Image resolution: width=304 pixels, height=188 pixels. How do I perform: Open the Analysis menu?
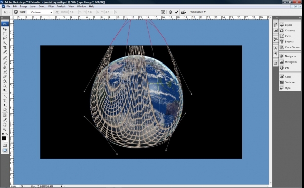click(x=61, y=6)
